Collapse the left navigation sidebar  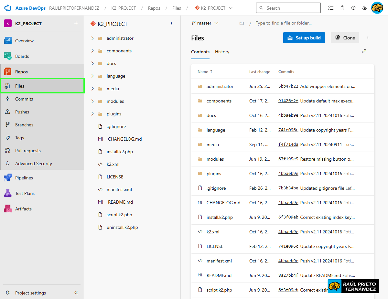point(76,293)
